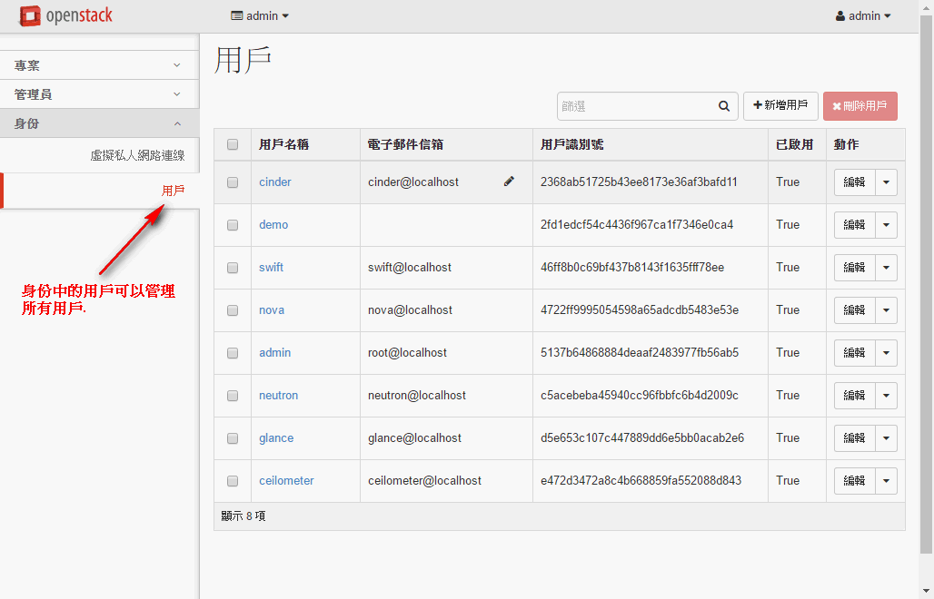The width and height of the screenshot is (934, 599).
Task: Expand the 專案 sidebar section
Action: [99, 65]
